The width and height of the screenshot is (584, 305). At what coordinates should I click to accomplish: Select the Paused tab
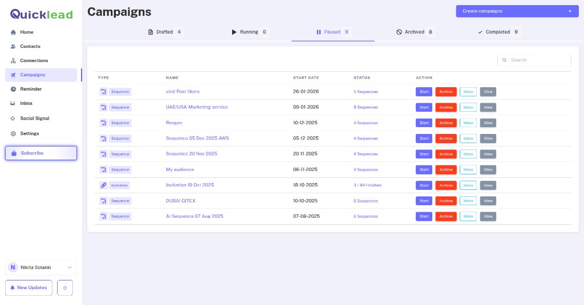tap(333, 32)
